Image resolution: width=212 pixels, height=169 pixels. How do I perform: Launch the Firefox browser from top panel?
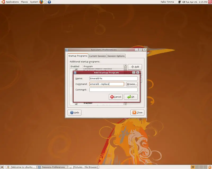tap(41, 2)
